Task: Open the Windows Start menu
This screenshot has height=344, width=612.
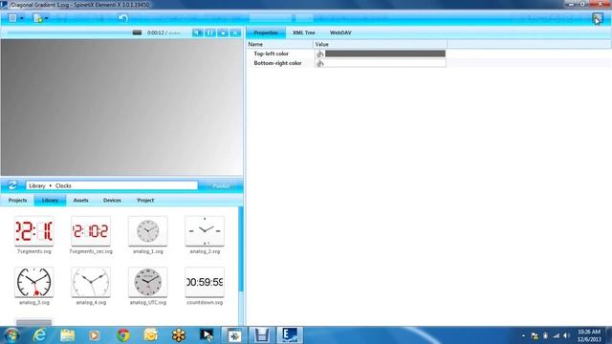Action: pyautogui.click(x=11, y=335)
